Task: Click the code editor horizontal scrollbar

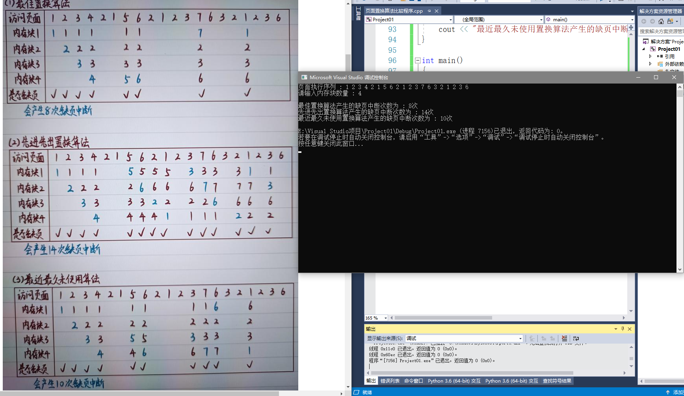Action: (443, 318)
